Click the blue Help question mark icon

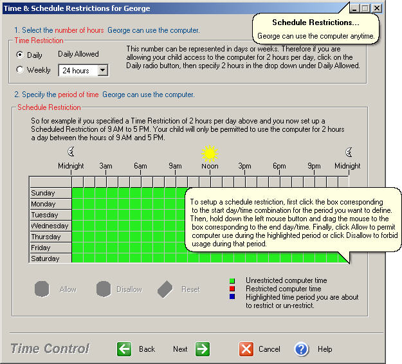coord(301,349)
